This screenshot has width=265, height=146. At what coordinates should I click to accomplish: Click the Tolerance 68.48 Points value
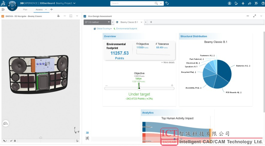(x=162, y=48)
